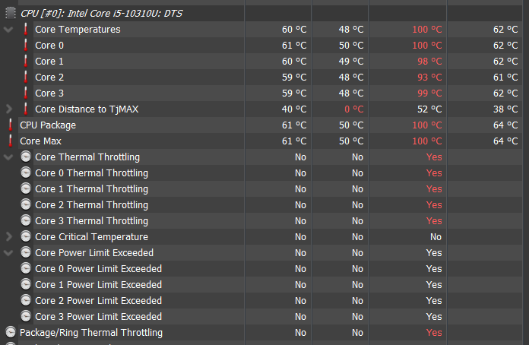Click the thermometer icon next to Core 0
This screenshot has width=529, height=345.
pos(26,45)
